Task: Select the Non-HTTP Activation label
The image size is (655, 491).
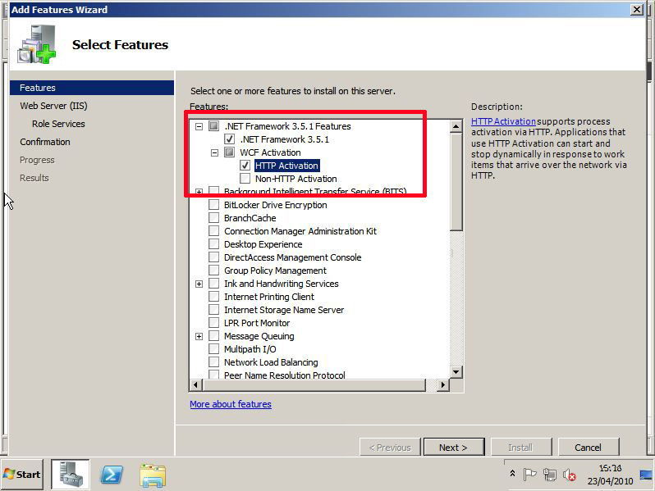Action: click(x=296, y=179)
